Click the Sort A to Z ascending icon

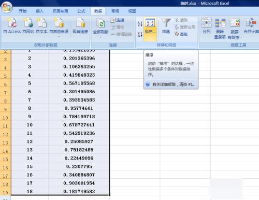coord(140,24)
